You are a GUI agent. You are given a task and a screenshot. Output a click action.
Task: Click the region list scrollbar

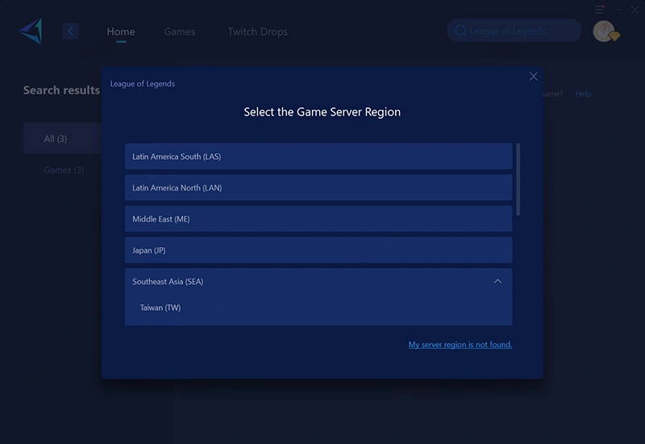click(x=518, y=179)
